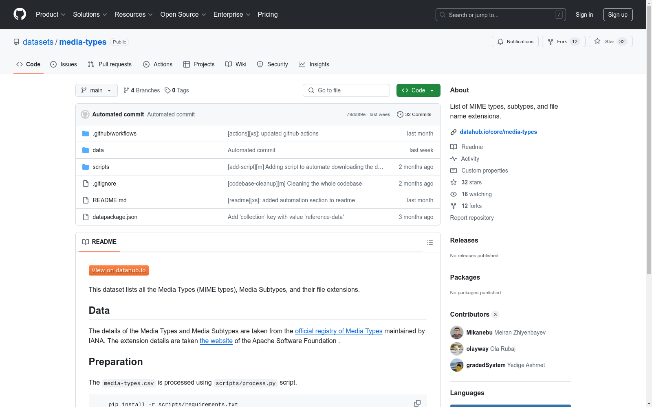Expand the Solutions menu

pyautogui.click(x=90, y=14)
